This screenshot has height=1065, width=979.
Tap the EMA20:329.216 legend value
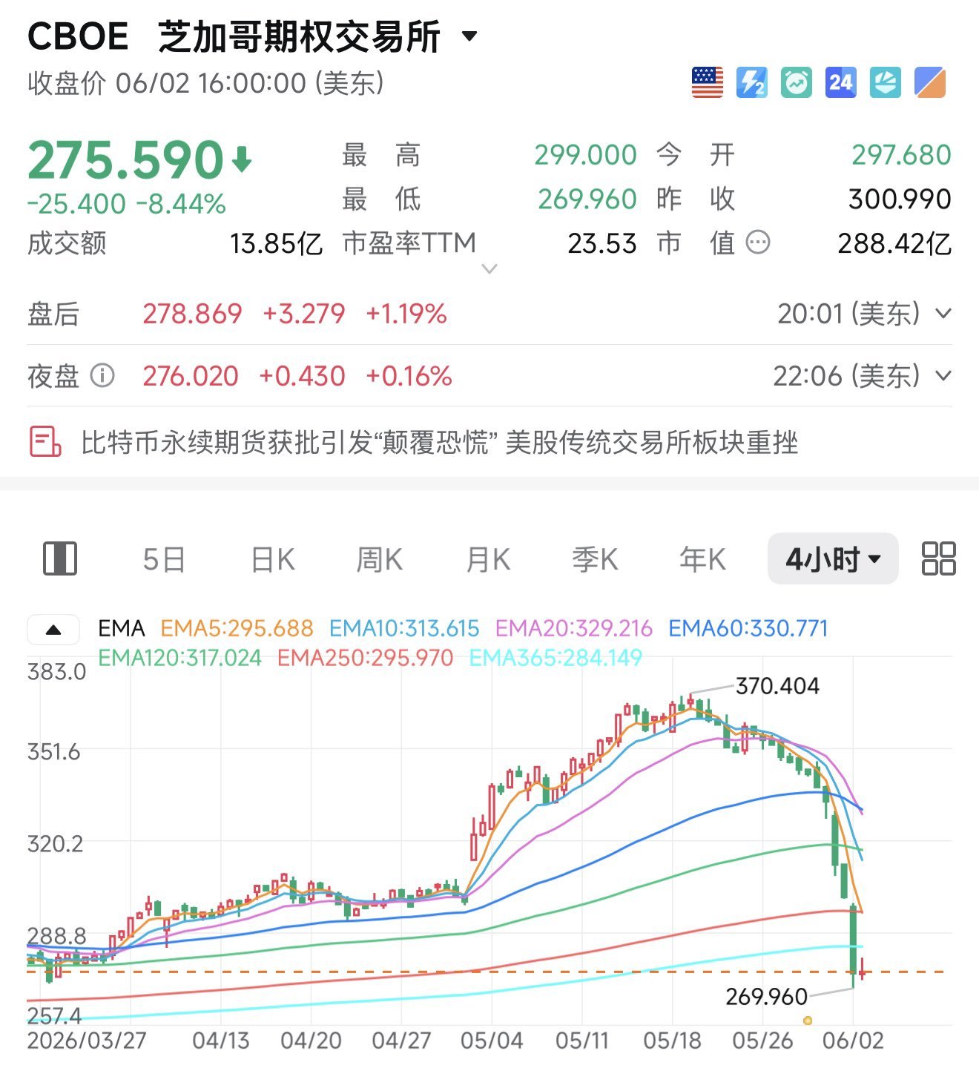click(574, 629)
